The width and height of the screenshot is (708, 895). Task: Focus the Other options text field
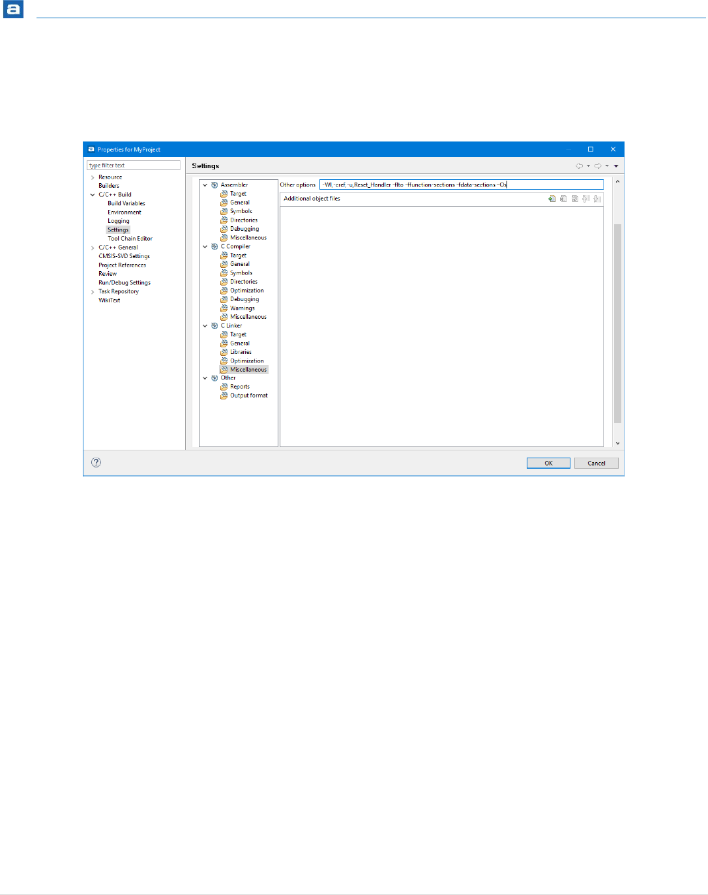pyautogui.click(x=462, y=185)
